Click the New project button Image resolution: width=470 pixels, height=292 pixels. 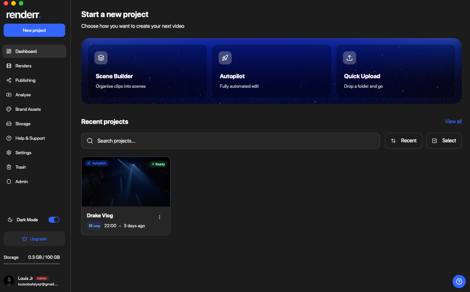tap(34, 30)
